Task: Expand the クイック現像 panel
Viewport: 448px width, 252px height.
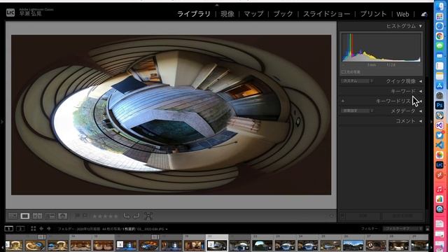Action: [421, 81]
